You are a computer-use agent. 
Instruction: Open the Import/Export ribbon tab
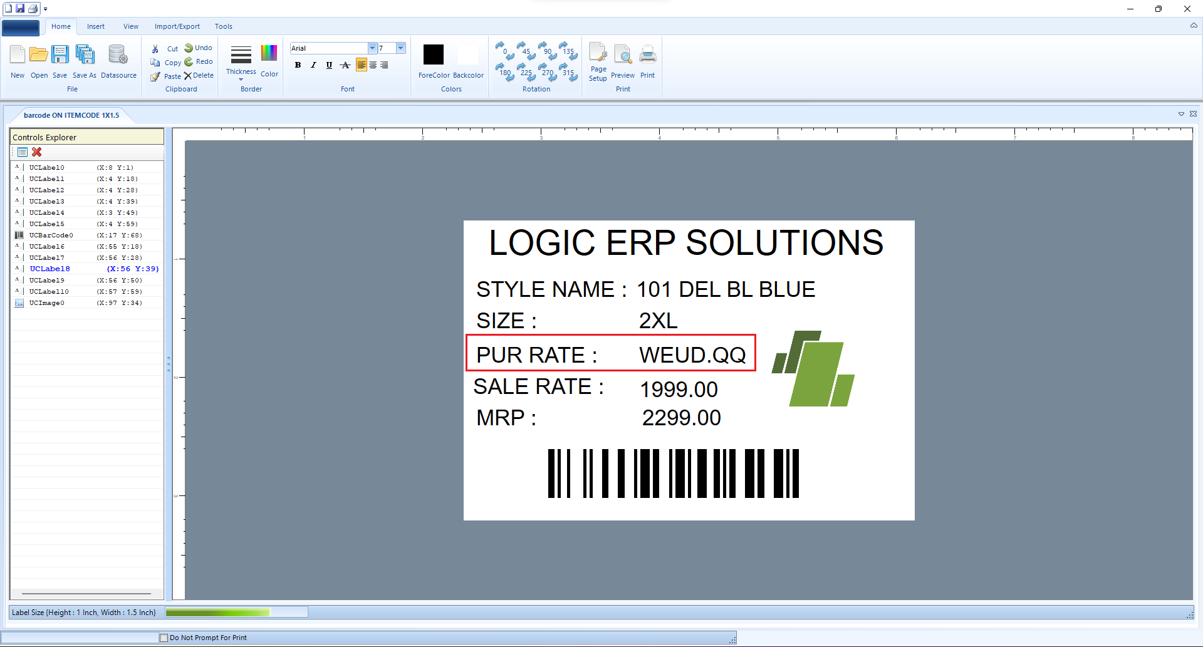tap(177, 26)
